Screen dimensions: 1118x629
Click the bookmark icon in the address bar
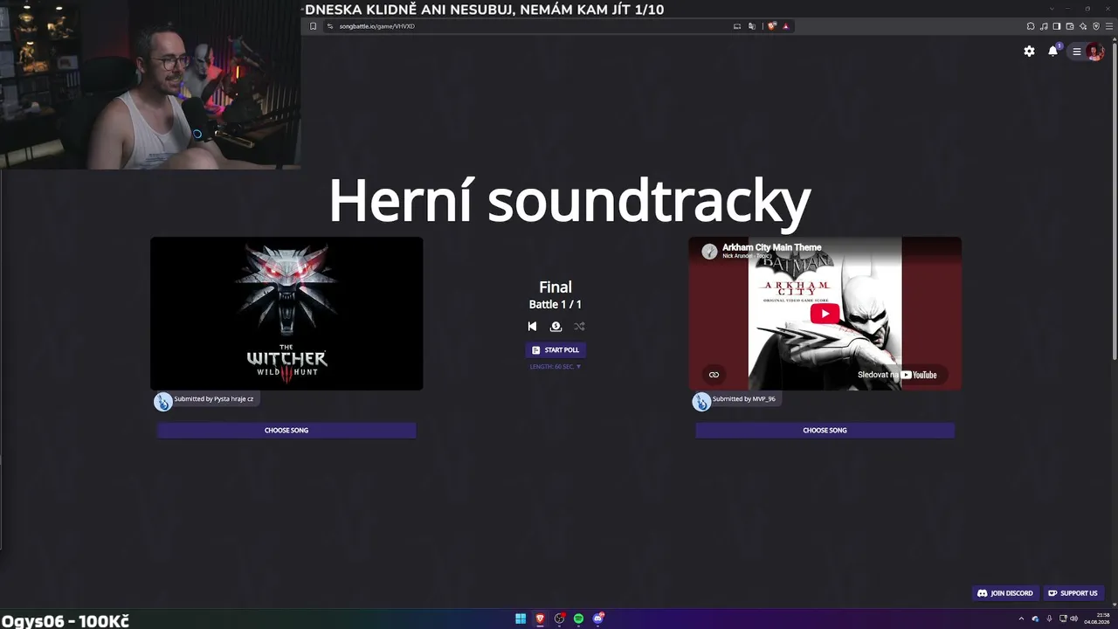(314, 26)
